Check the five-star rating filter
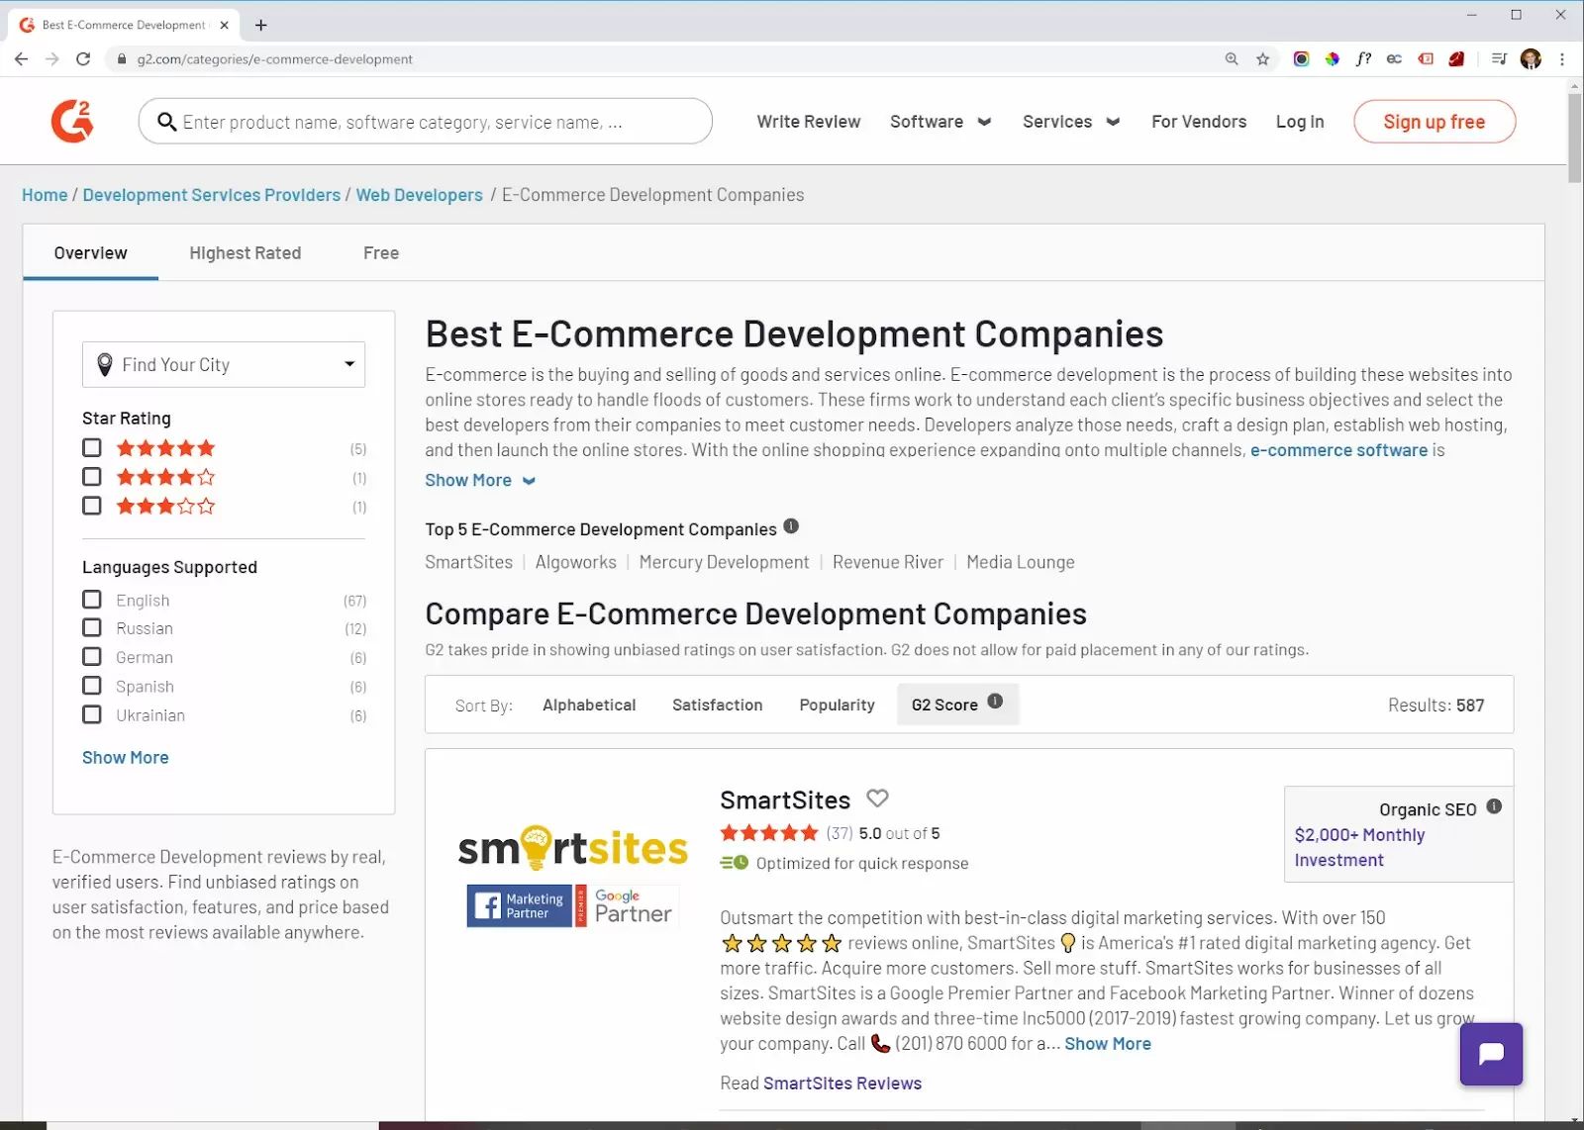This screenshot has height=1130, width=1584. click(x=92, y=447)
